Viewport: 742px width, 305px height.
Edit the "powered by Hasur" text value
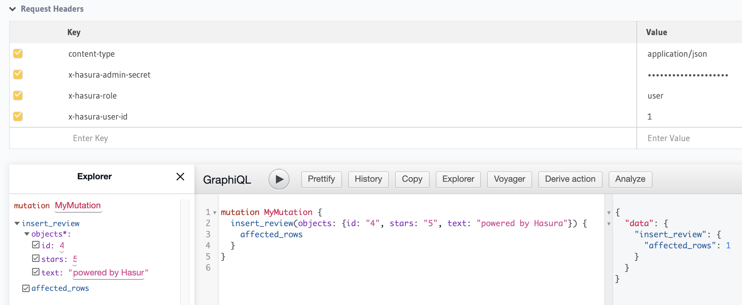108,273
